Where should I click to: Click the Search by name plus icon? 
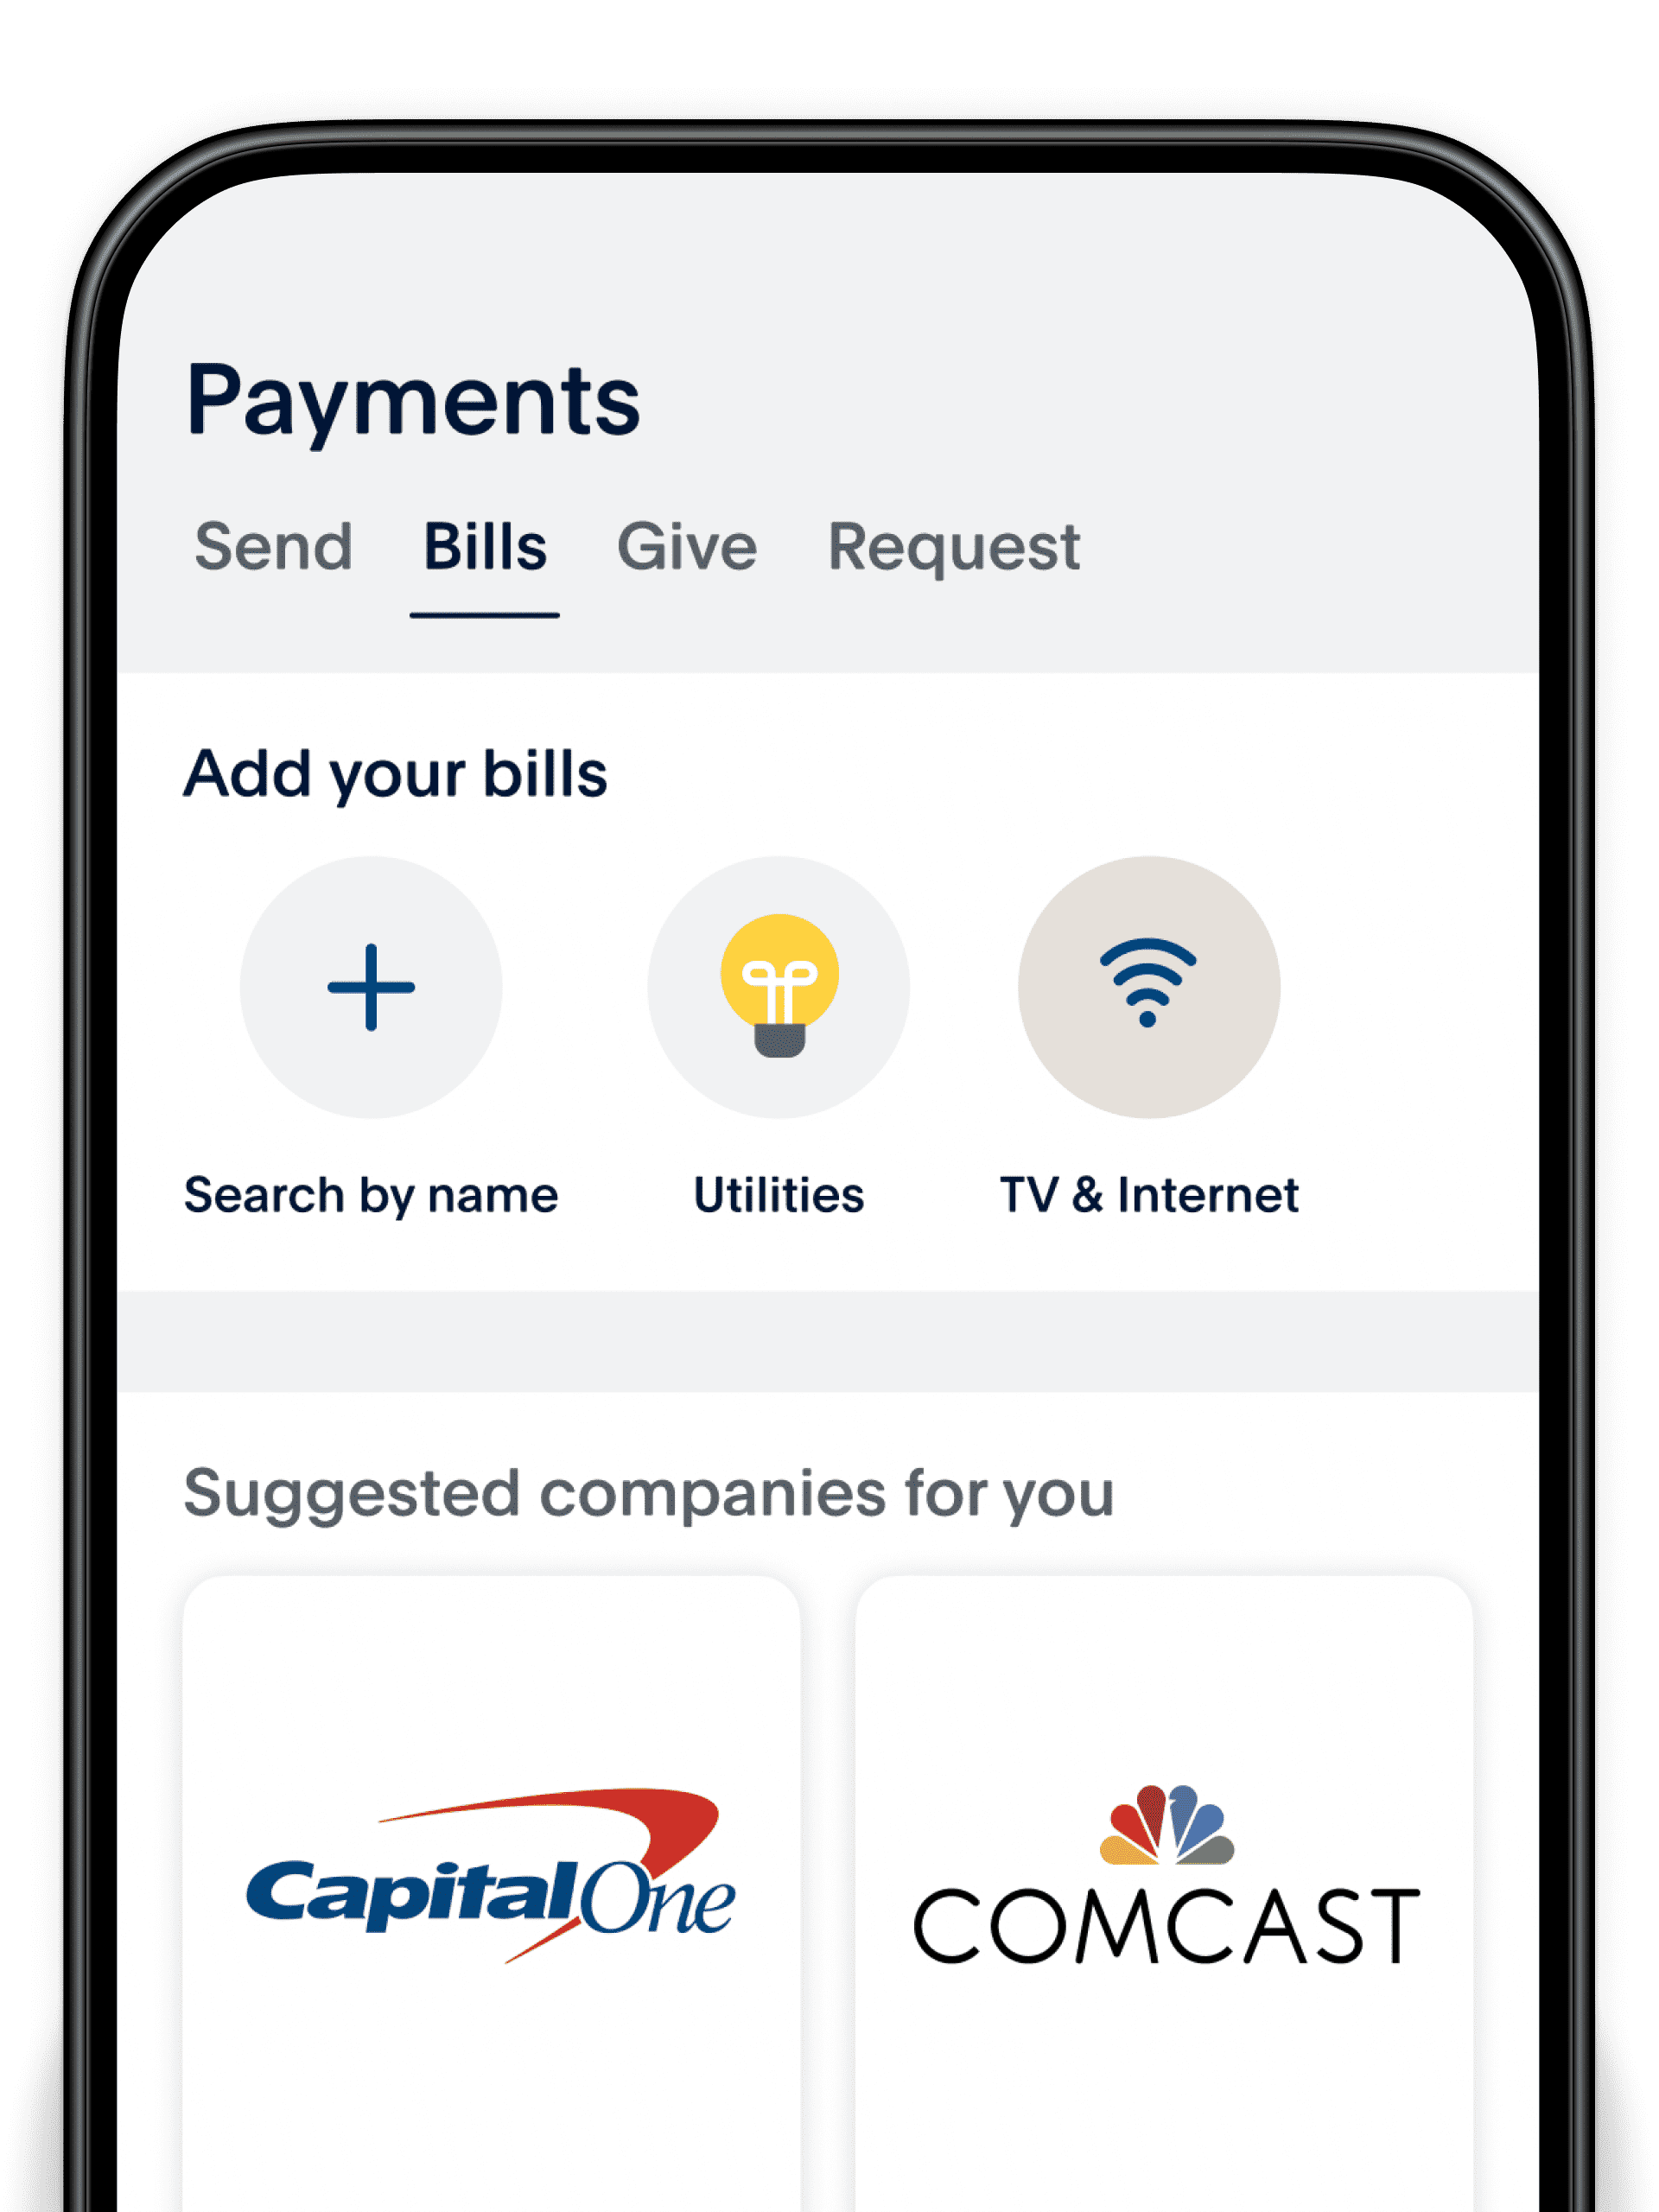pos(372,989)
